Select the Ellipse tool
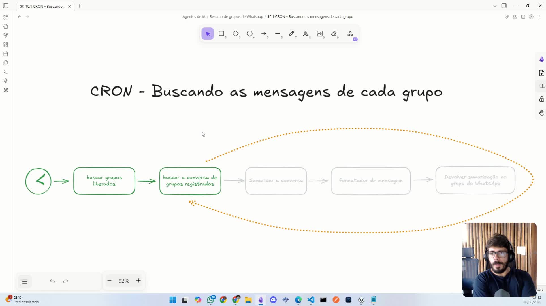Viewport: 546px width, 306px height. click(250, 34)
